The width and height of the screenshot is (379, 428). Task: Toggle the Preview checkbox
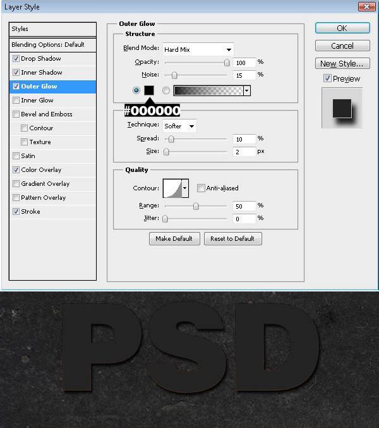327,78
